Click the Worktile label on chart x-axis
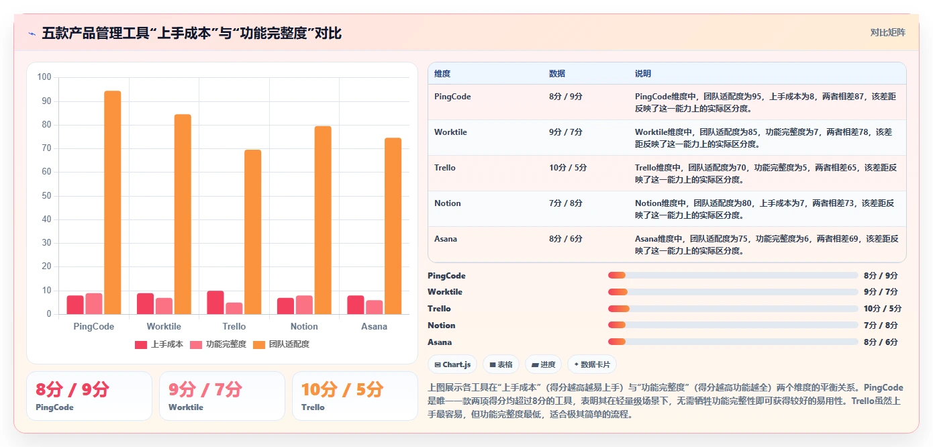The height and width of the screenshot is (447, 933). click(x=164, y=326)
